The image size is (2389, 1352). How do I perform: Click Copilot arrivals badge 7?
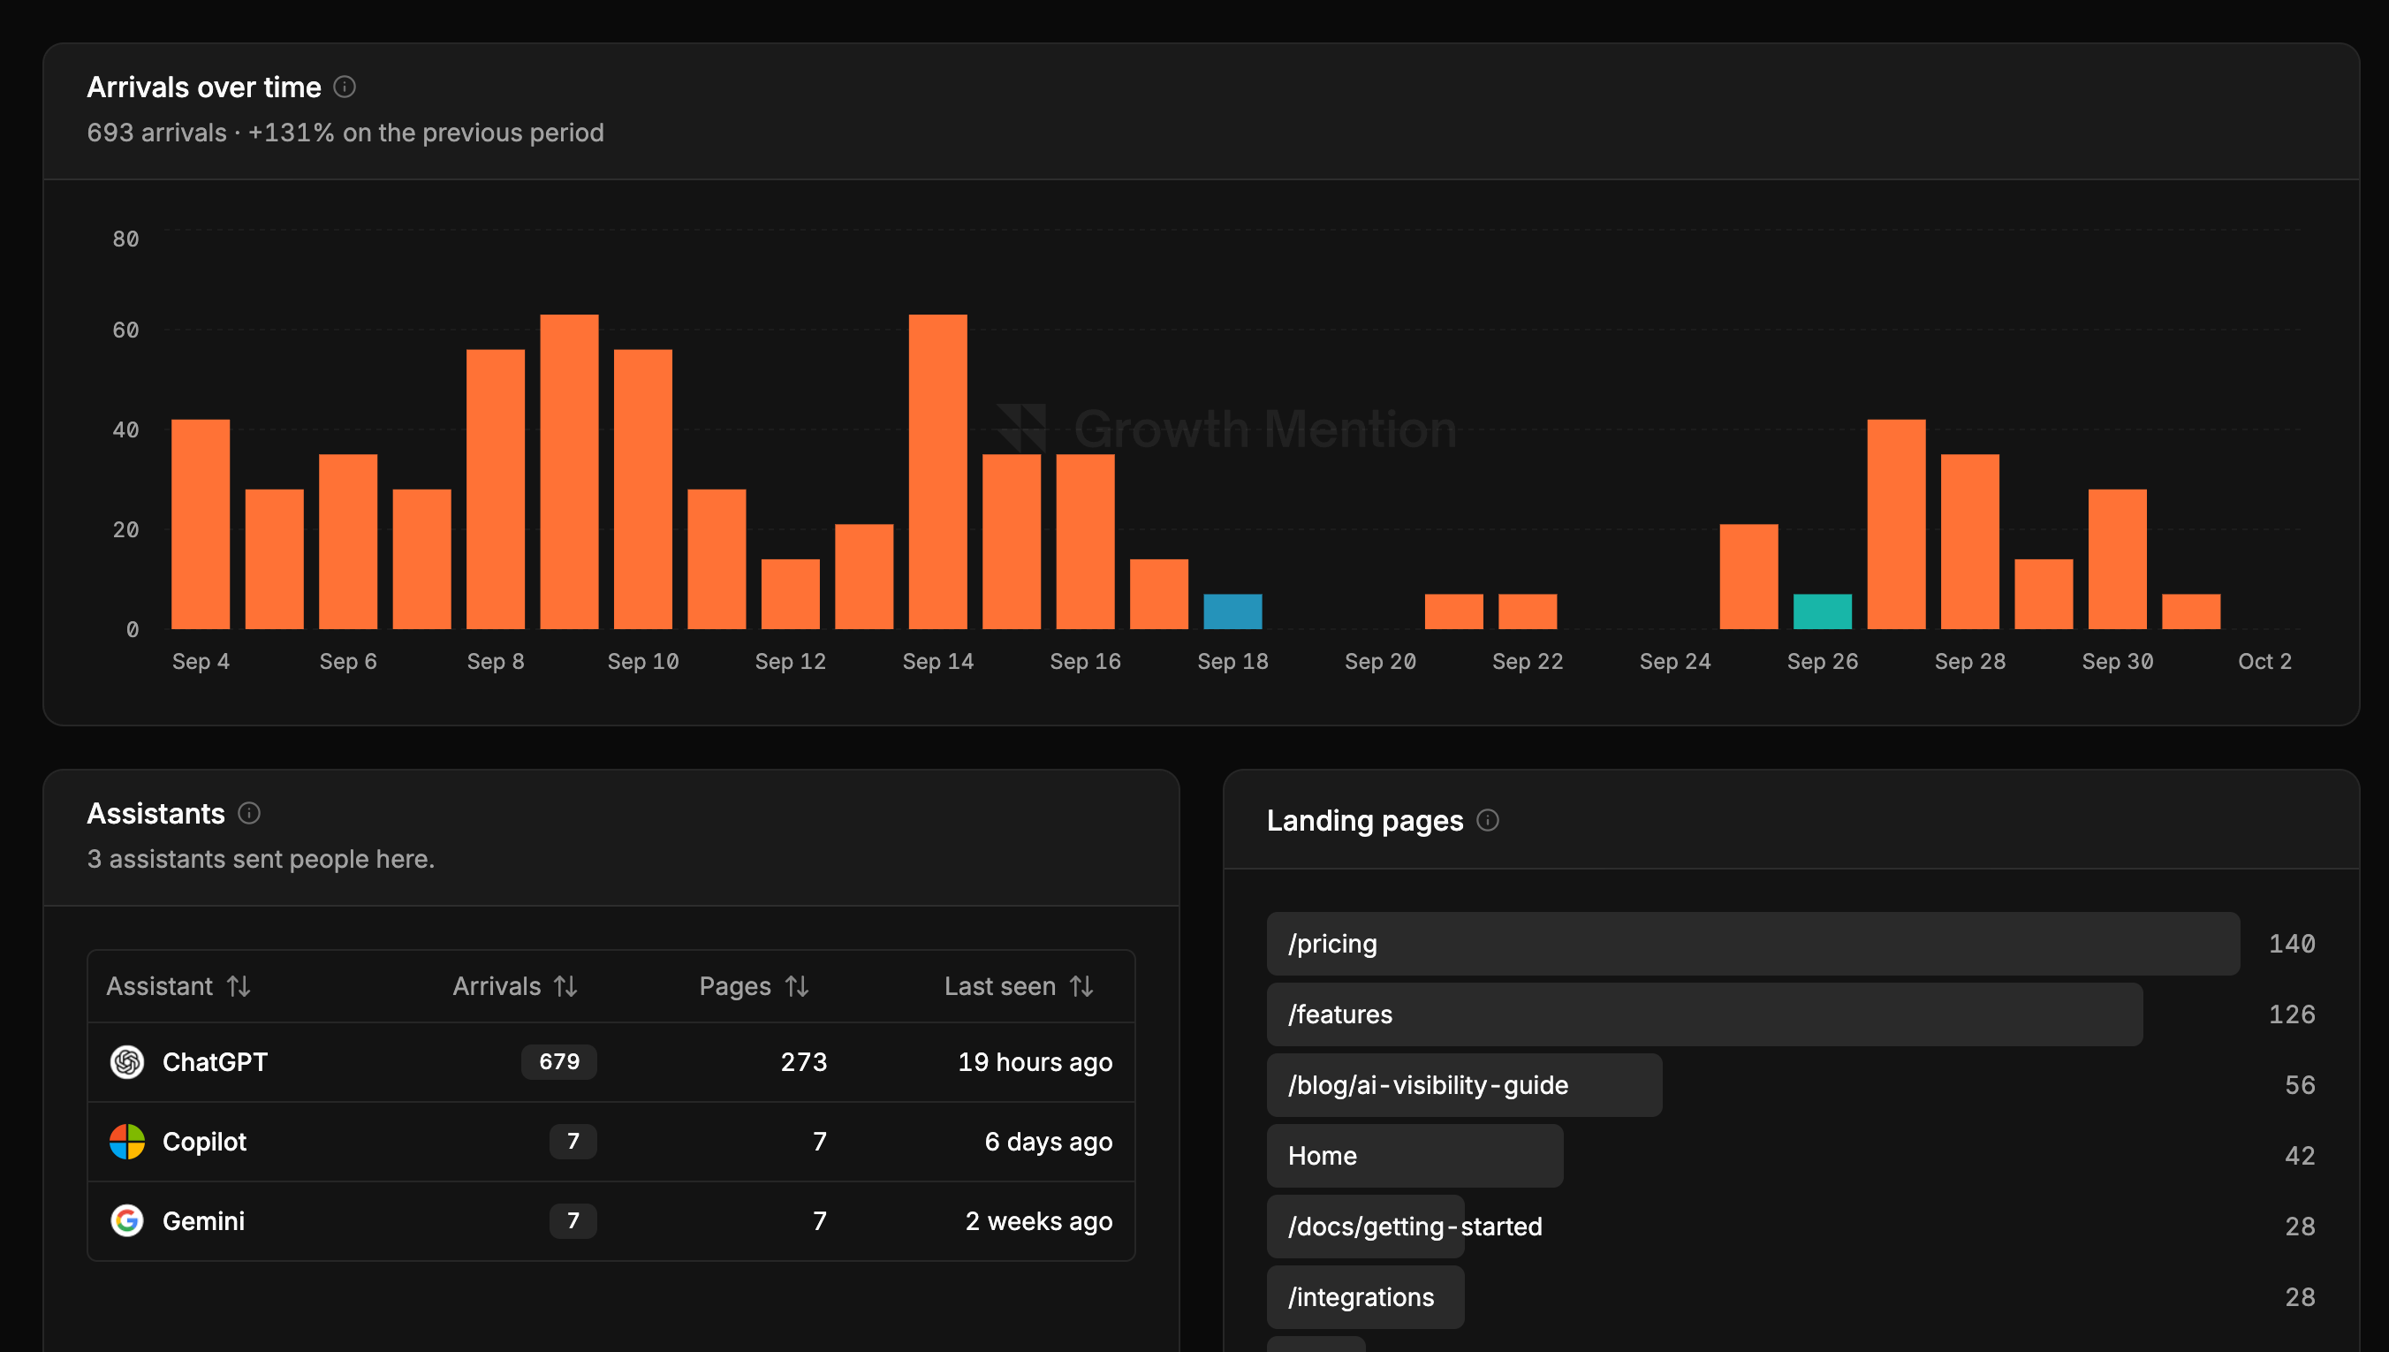tap(573, 1141)
